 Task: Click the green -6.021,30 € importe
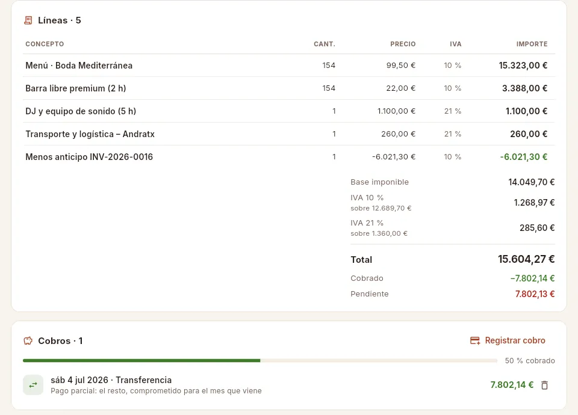(x=524, y=157)
